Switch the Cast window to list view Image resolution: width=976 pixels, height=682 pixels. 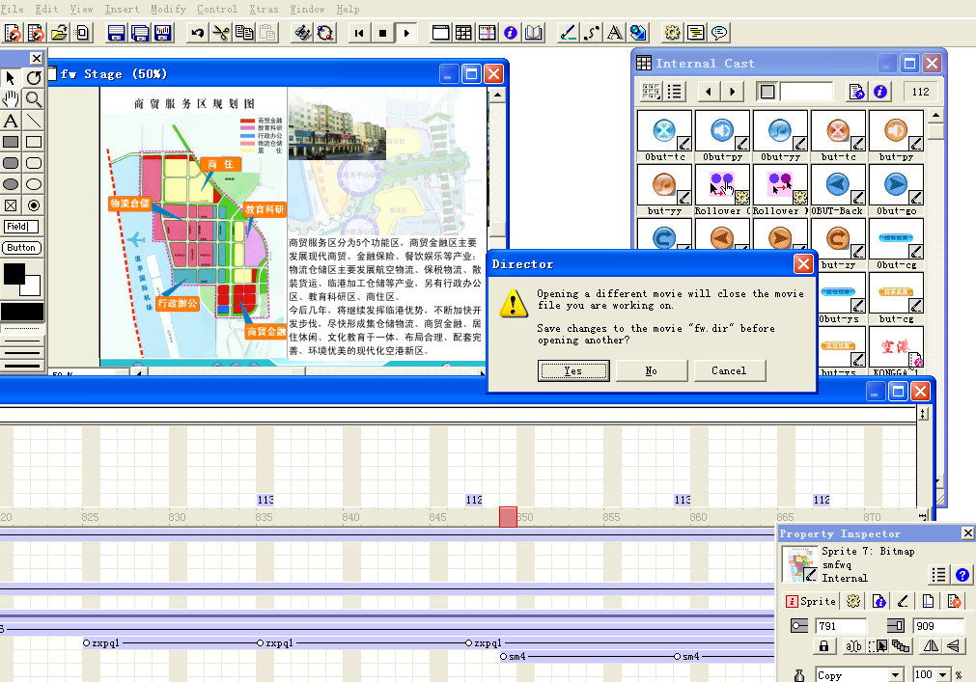675,92
